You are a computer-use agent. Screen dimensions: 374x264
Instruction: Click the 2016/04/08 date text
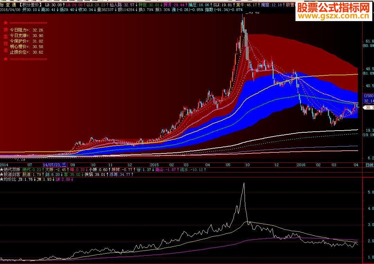tap(11, 10)
